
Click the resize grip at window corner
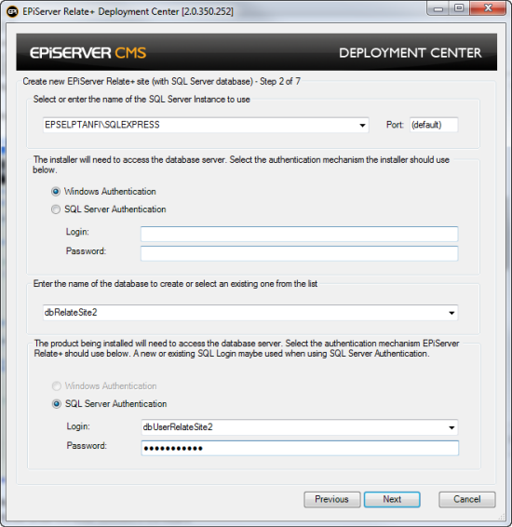pos(502,517)
